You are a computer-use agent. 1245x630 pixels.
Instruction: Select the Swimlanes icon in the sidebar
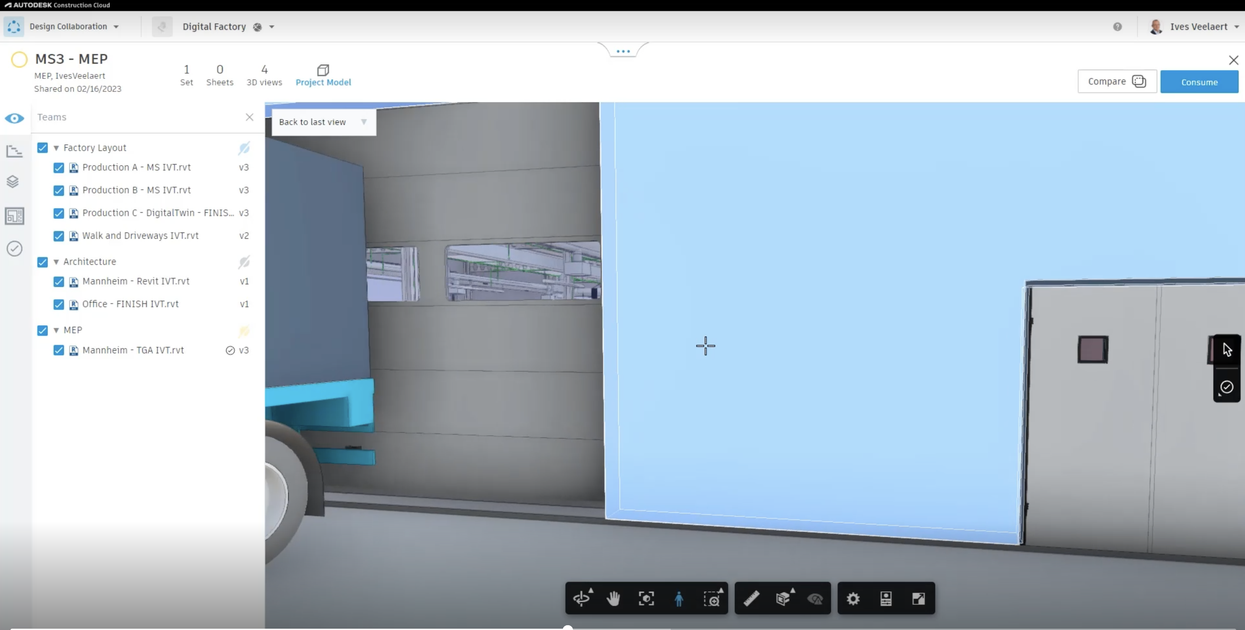coord(14,182)
